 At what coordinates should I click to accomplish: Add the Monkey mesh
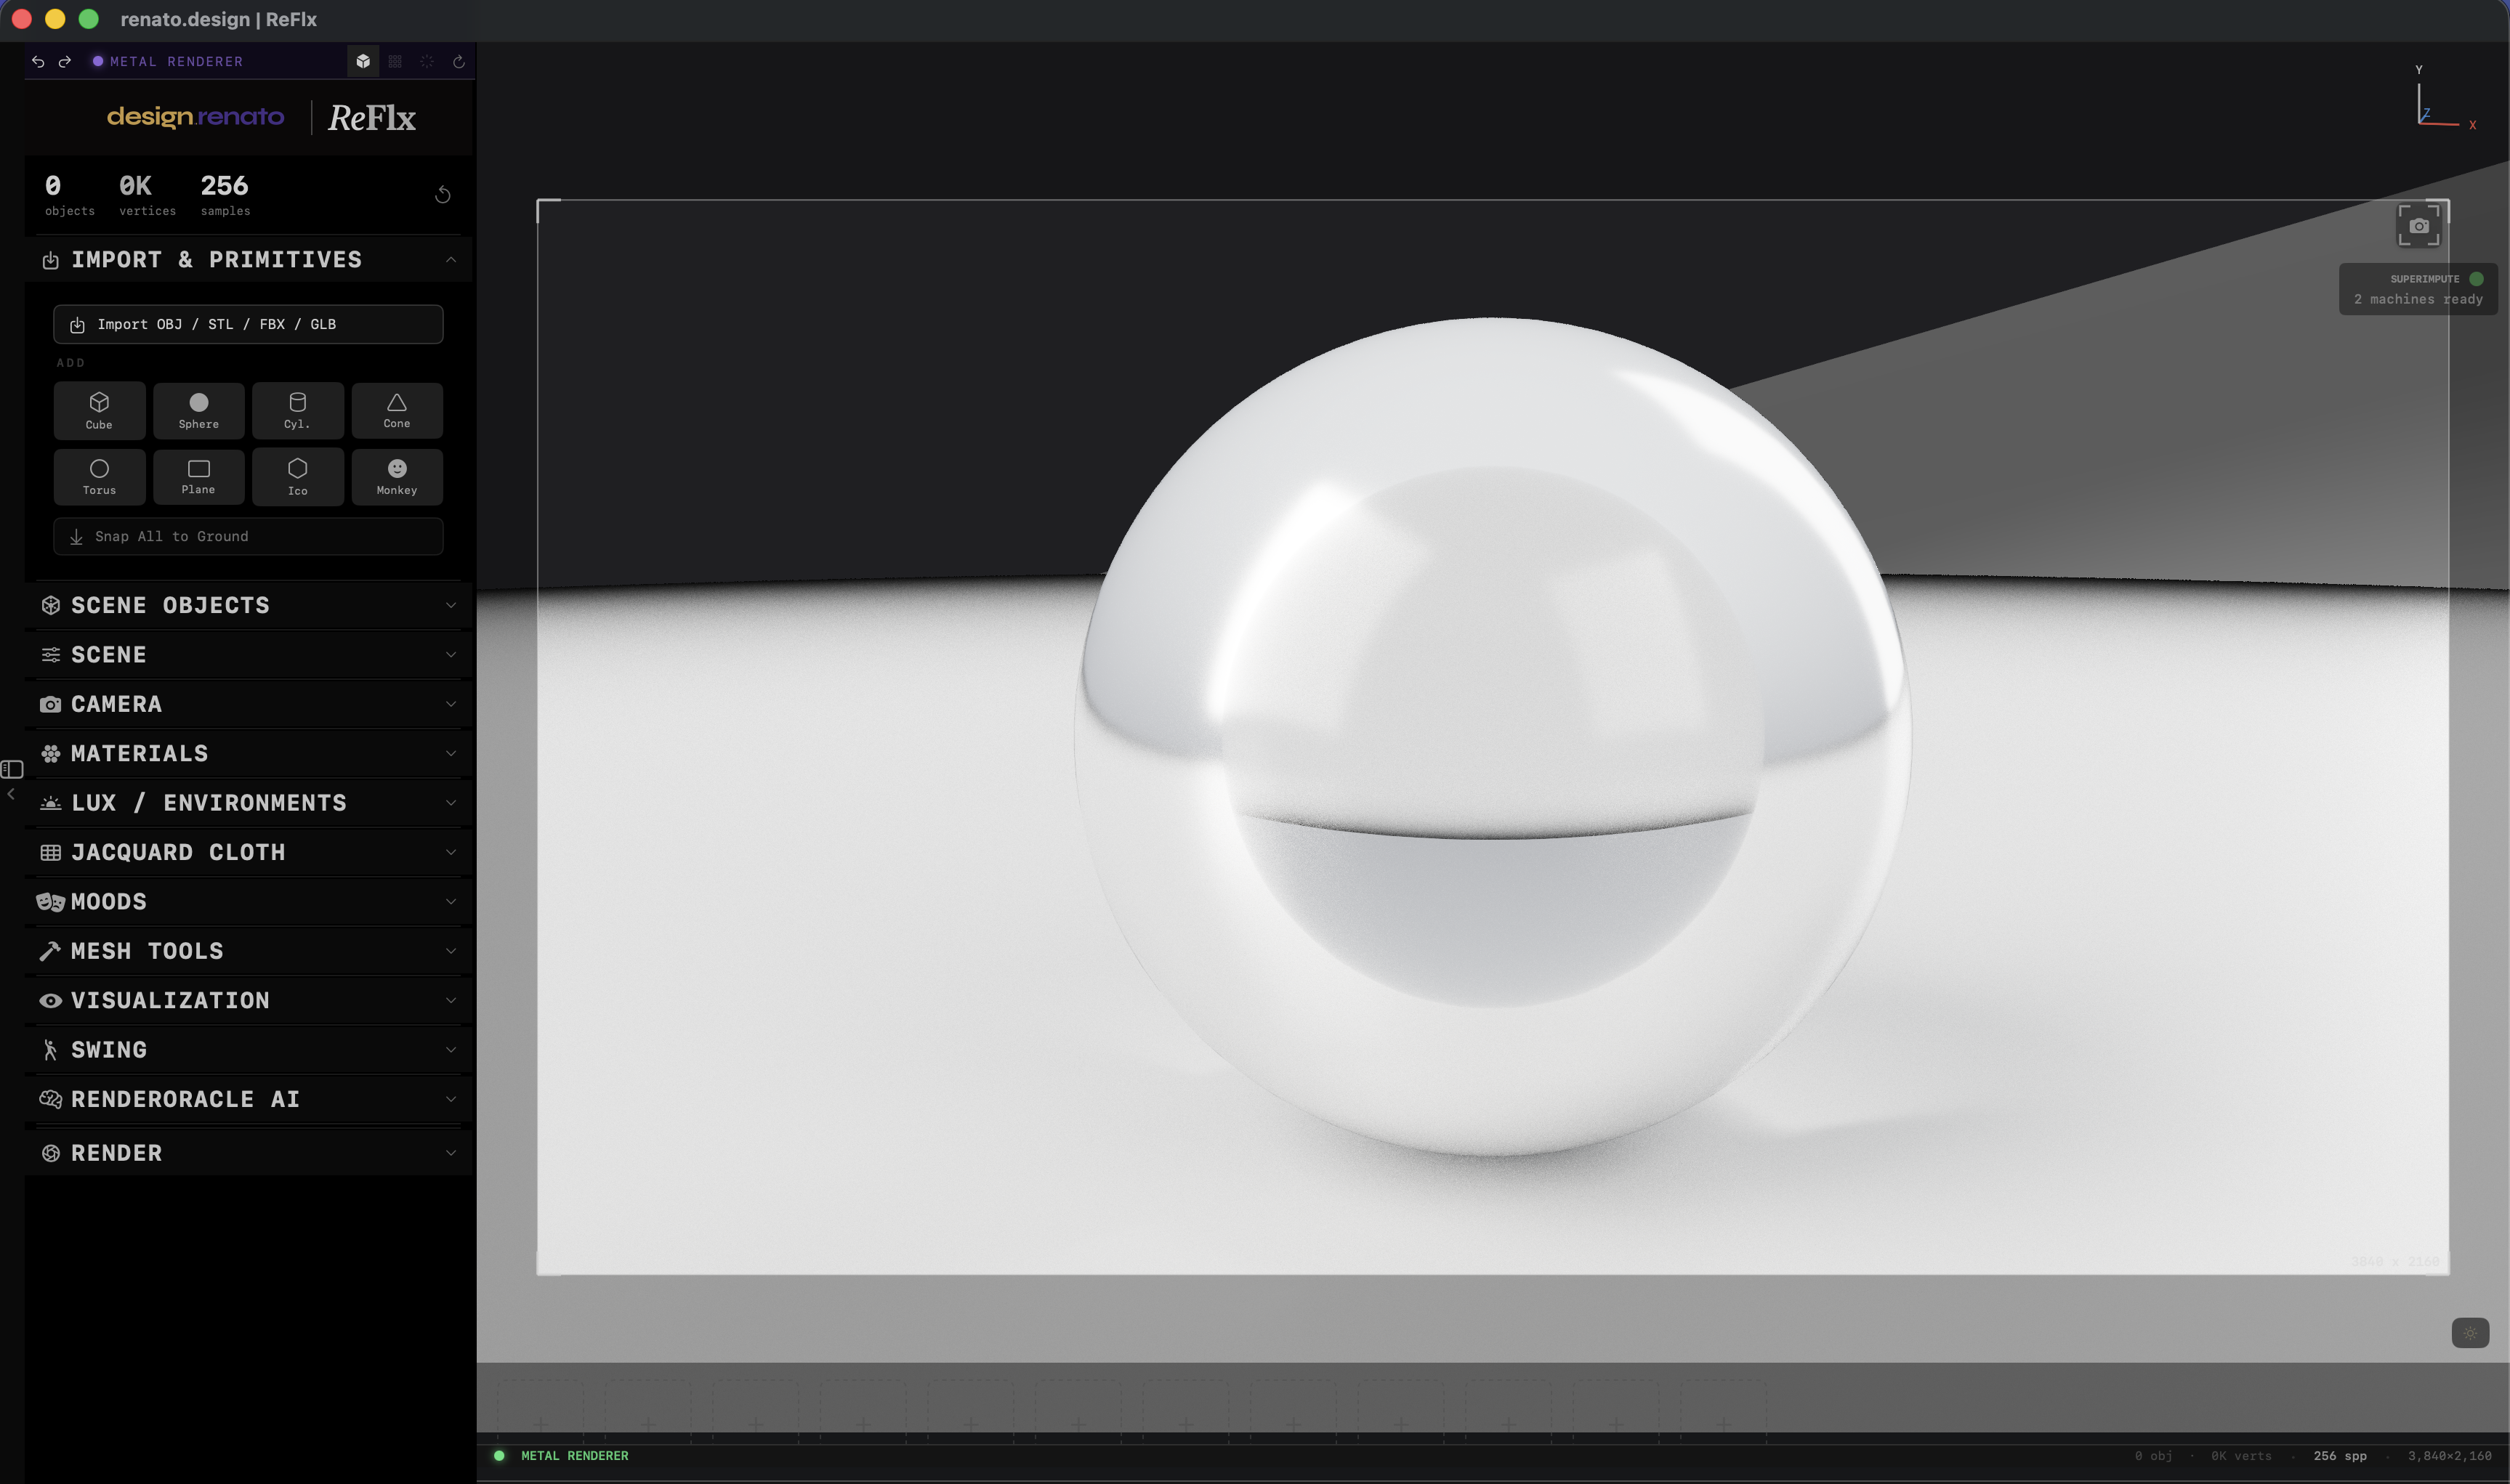[396, 477]
